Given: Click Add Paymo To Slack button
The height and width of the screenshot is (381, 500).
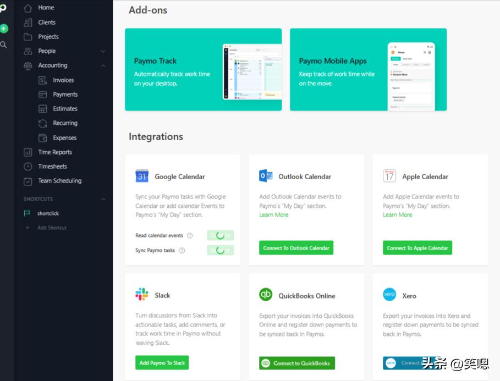Looking at the screenshot, I should (162, 363).
